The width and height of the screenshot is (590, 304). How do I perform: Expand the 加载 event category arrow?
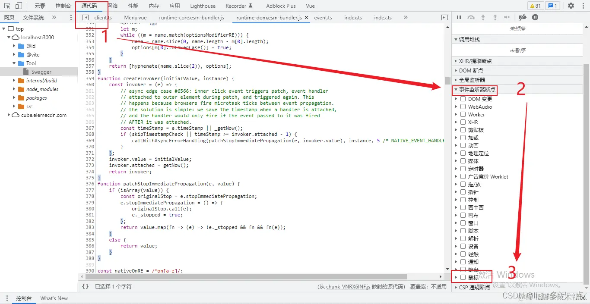click(x=456, y=138)
